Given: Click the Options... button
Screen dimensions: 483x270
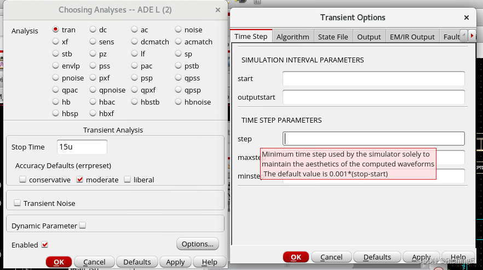Looking at the screenshot, I should click(x=198, y=244).
